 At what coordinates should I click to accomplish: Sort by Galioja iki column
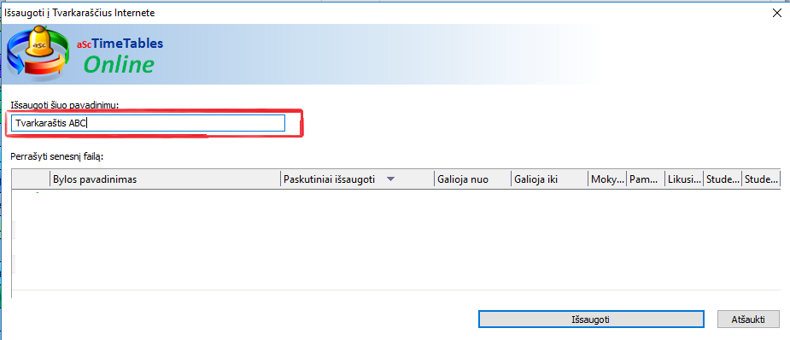549,179
